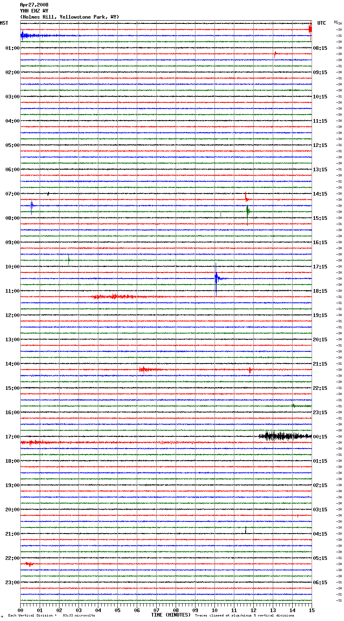The image size is (344, 621).
Task: Click the 23:15 UTC time label
Action: [320, 413]
